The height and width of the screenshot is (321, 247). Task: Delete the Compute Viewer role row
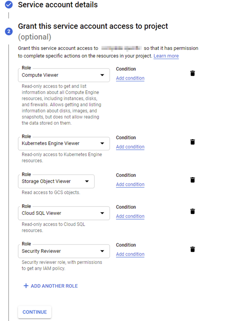(192, 73)
